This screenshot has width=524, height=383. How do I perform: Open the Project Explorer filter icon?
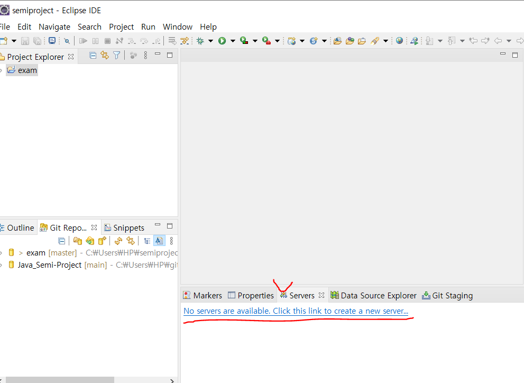coord(116,56)
